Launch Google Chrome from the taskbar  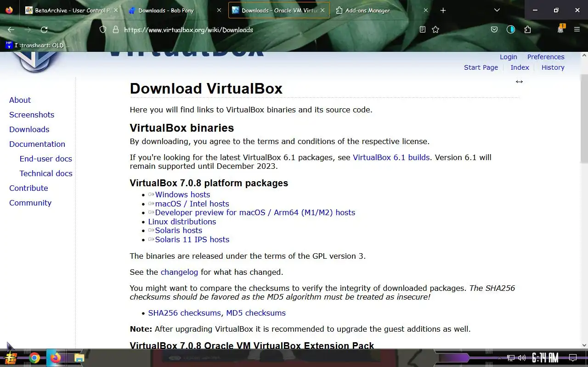click(34, 358)
